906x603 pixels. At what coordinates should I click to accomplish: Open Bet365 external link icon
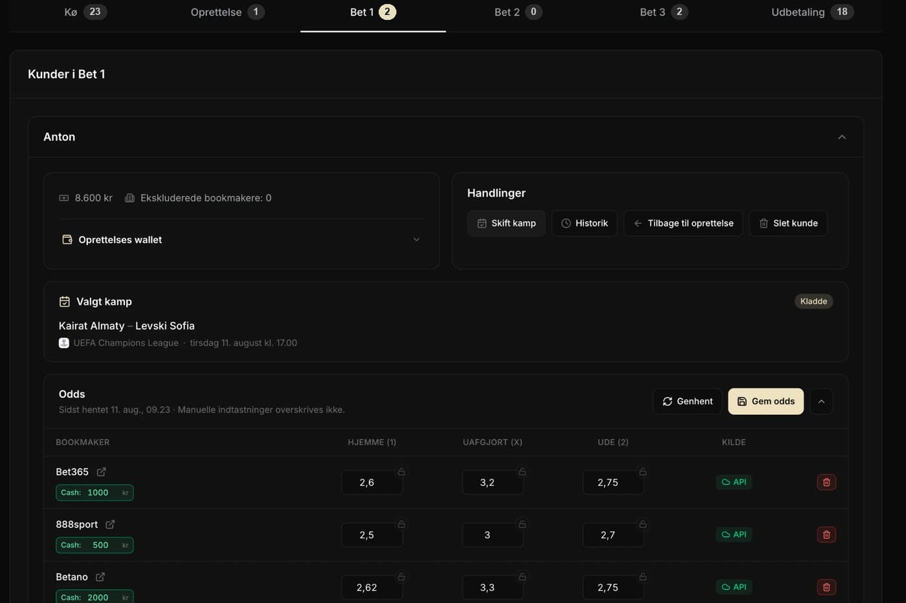coord(102,472)
